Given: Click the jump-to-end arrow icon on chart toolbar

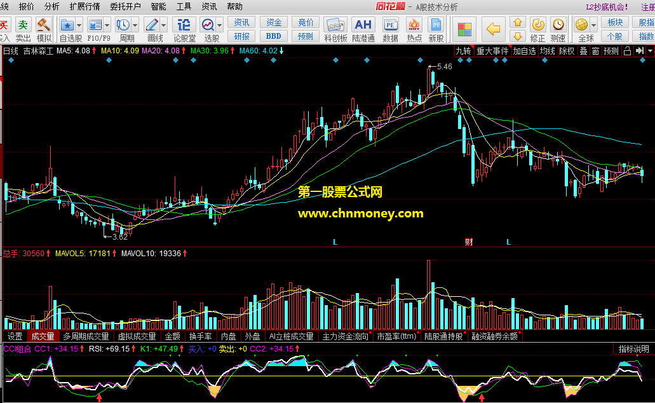Looking at the screenshot, I should 640,51.
